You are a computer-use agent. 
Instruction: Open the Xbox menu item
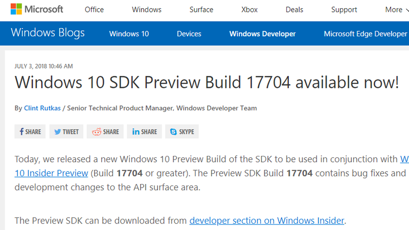pyautogui.click(x=249, y=10)
